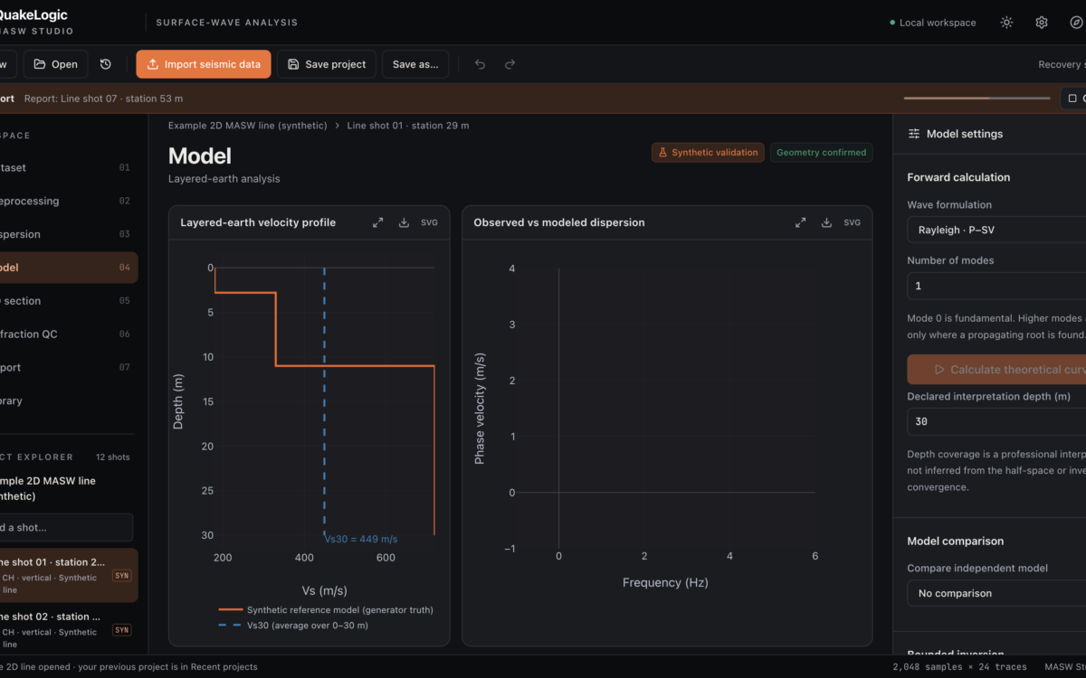Image resolution: width=1086 pixels, height=678 pixels.
Task: Click the Line shot 01 · station 29 m breadcrumb
Action: [408, 126]
